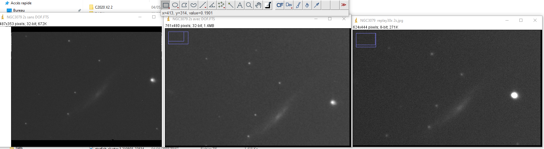Select the Arrow tool

pos(317,5)
